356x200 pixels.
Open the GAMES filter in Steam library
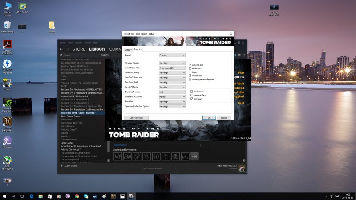tap(105, 55)
